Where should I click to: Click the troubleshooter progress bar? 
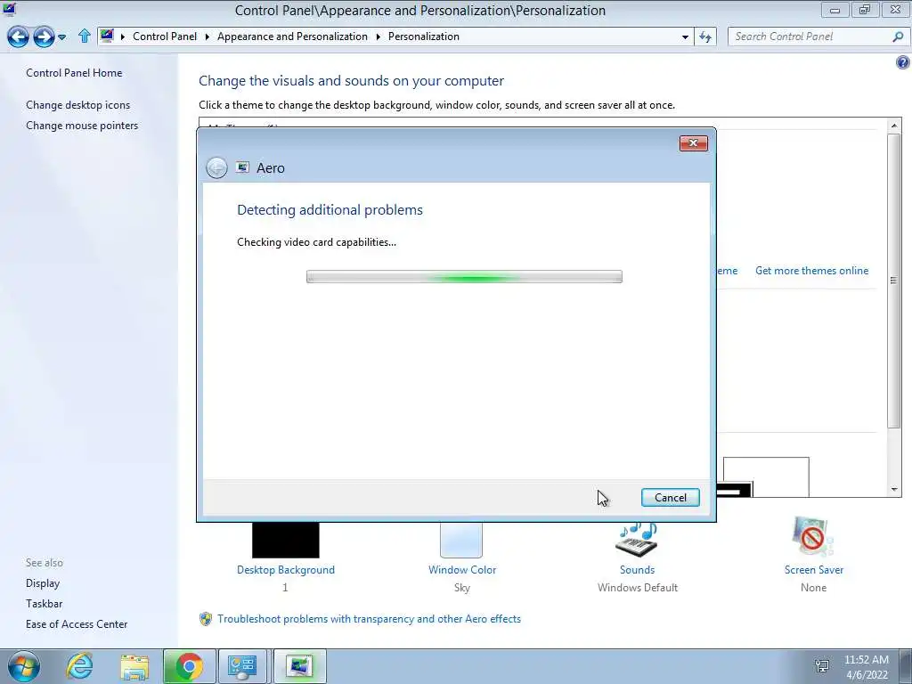464,277
